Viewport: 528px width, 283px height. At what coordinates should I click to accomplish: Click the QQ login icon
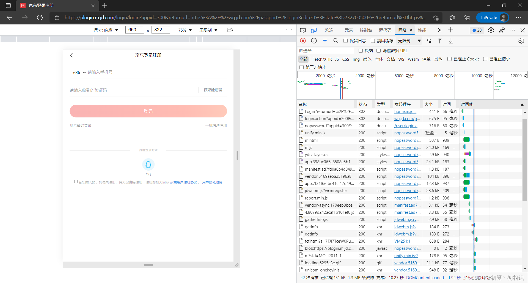148,164
